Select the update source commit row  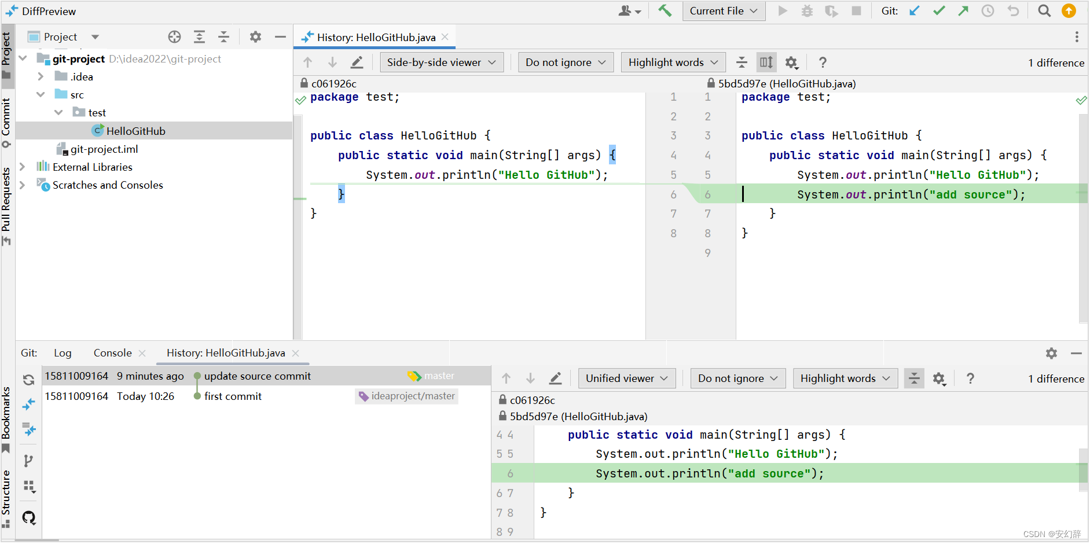click(x=266, y=376)
